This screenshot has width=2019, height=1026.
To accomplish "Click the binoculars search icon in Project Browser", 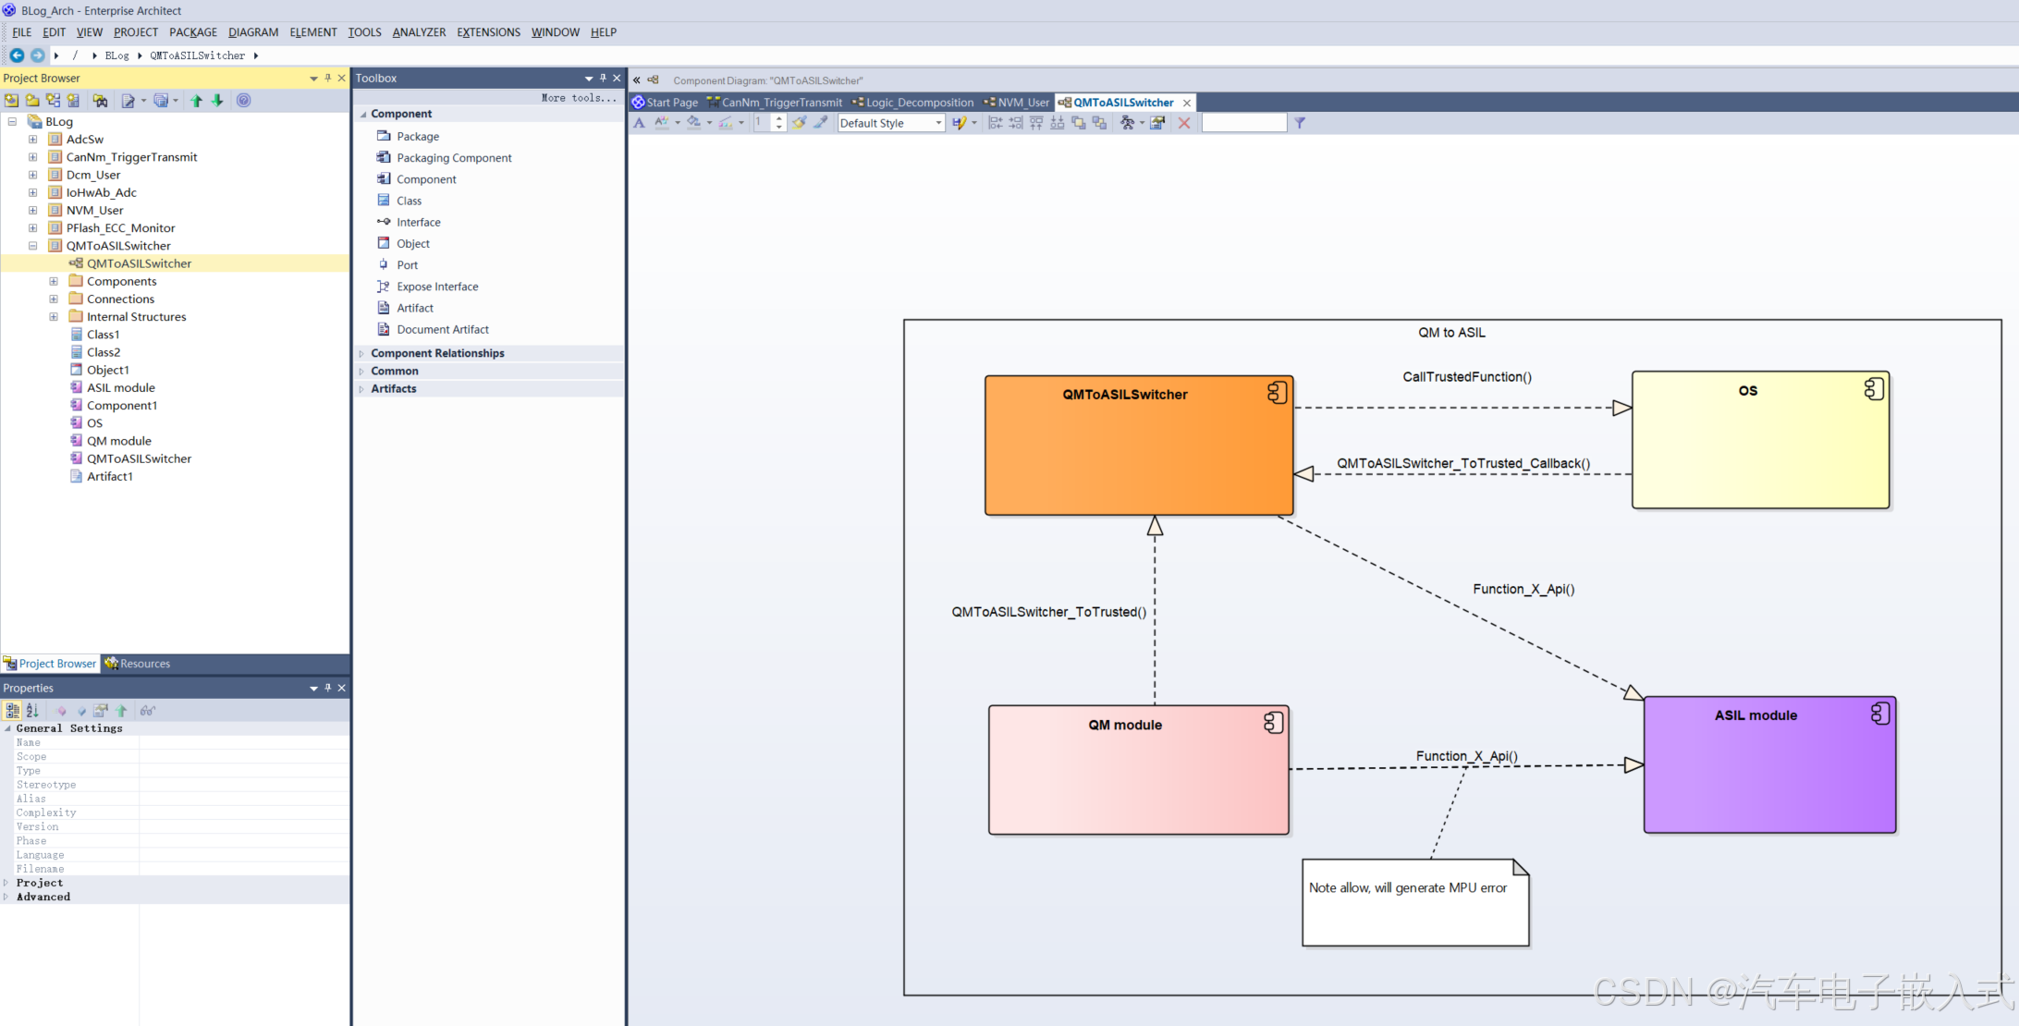I will click(100, 101).
